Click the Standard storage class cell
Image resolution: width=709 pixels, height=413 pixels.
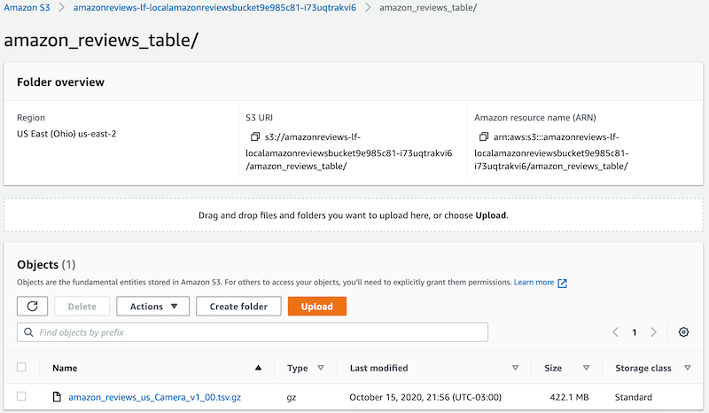click(633, 397)
